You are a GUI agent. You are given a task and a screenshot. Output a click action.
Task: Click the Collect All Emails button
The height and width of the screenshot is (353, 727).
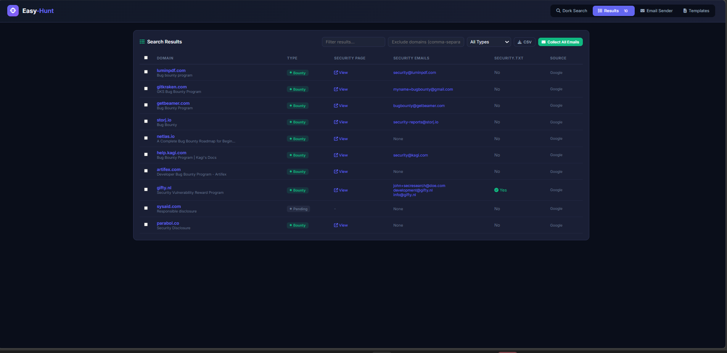click(x=560, y=42)
